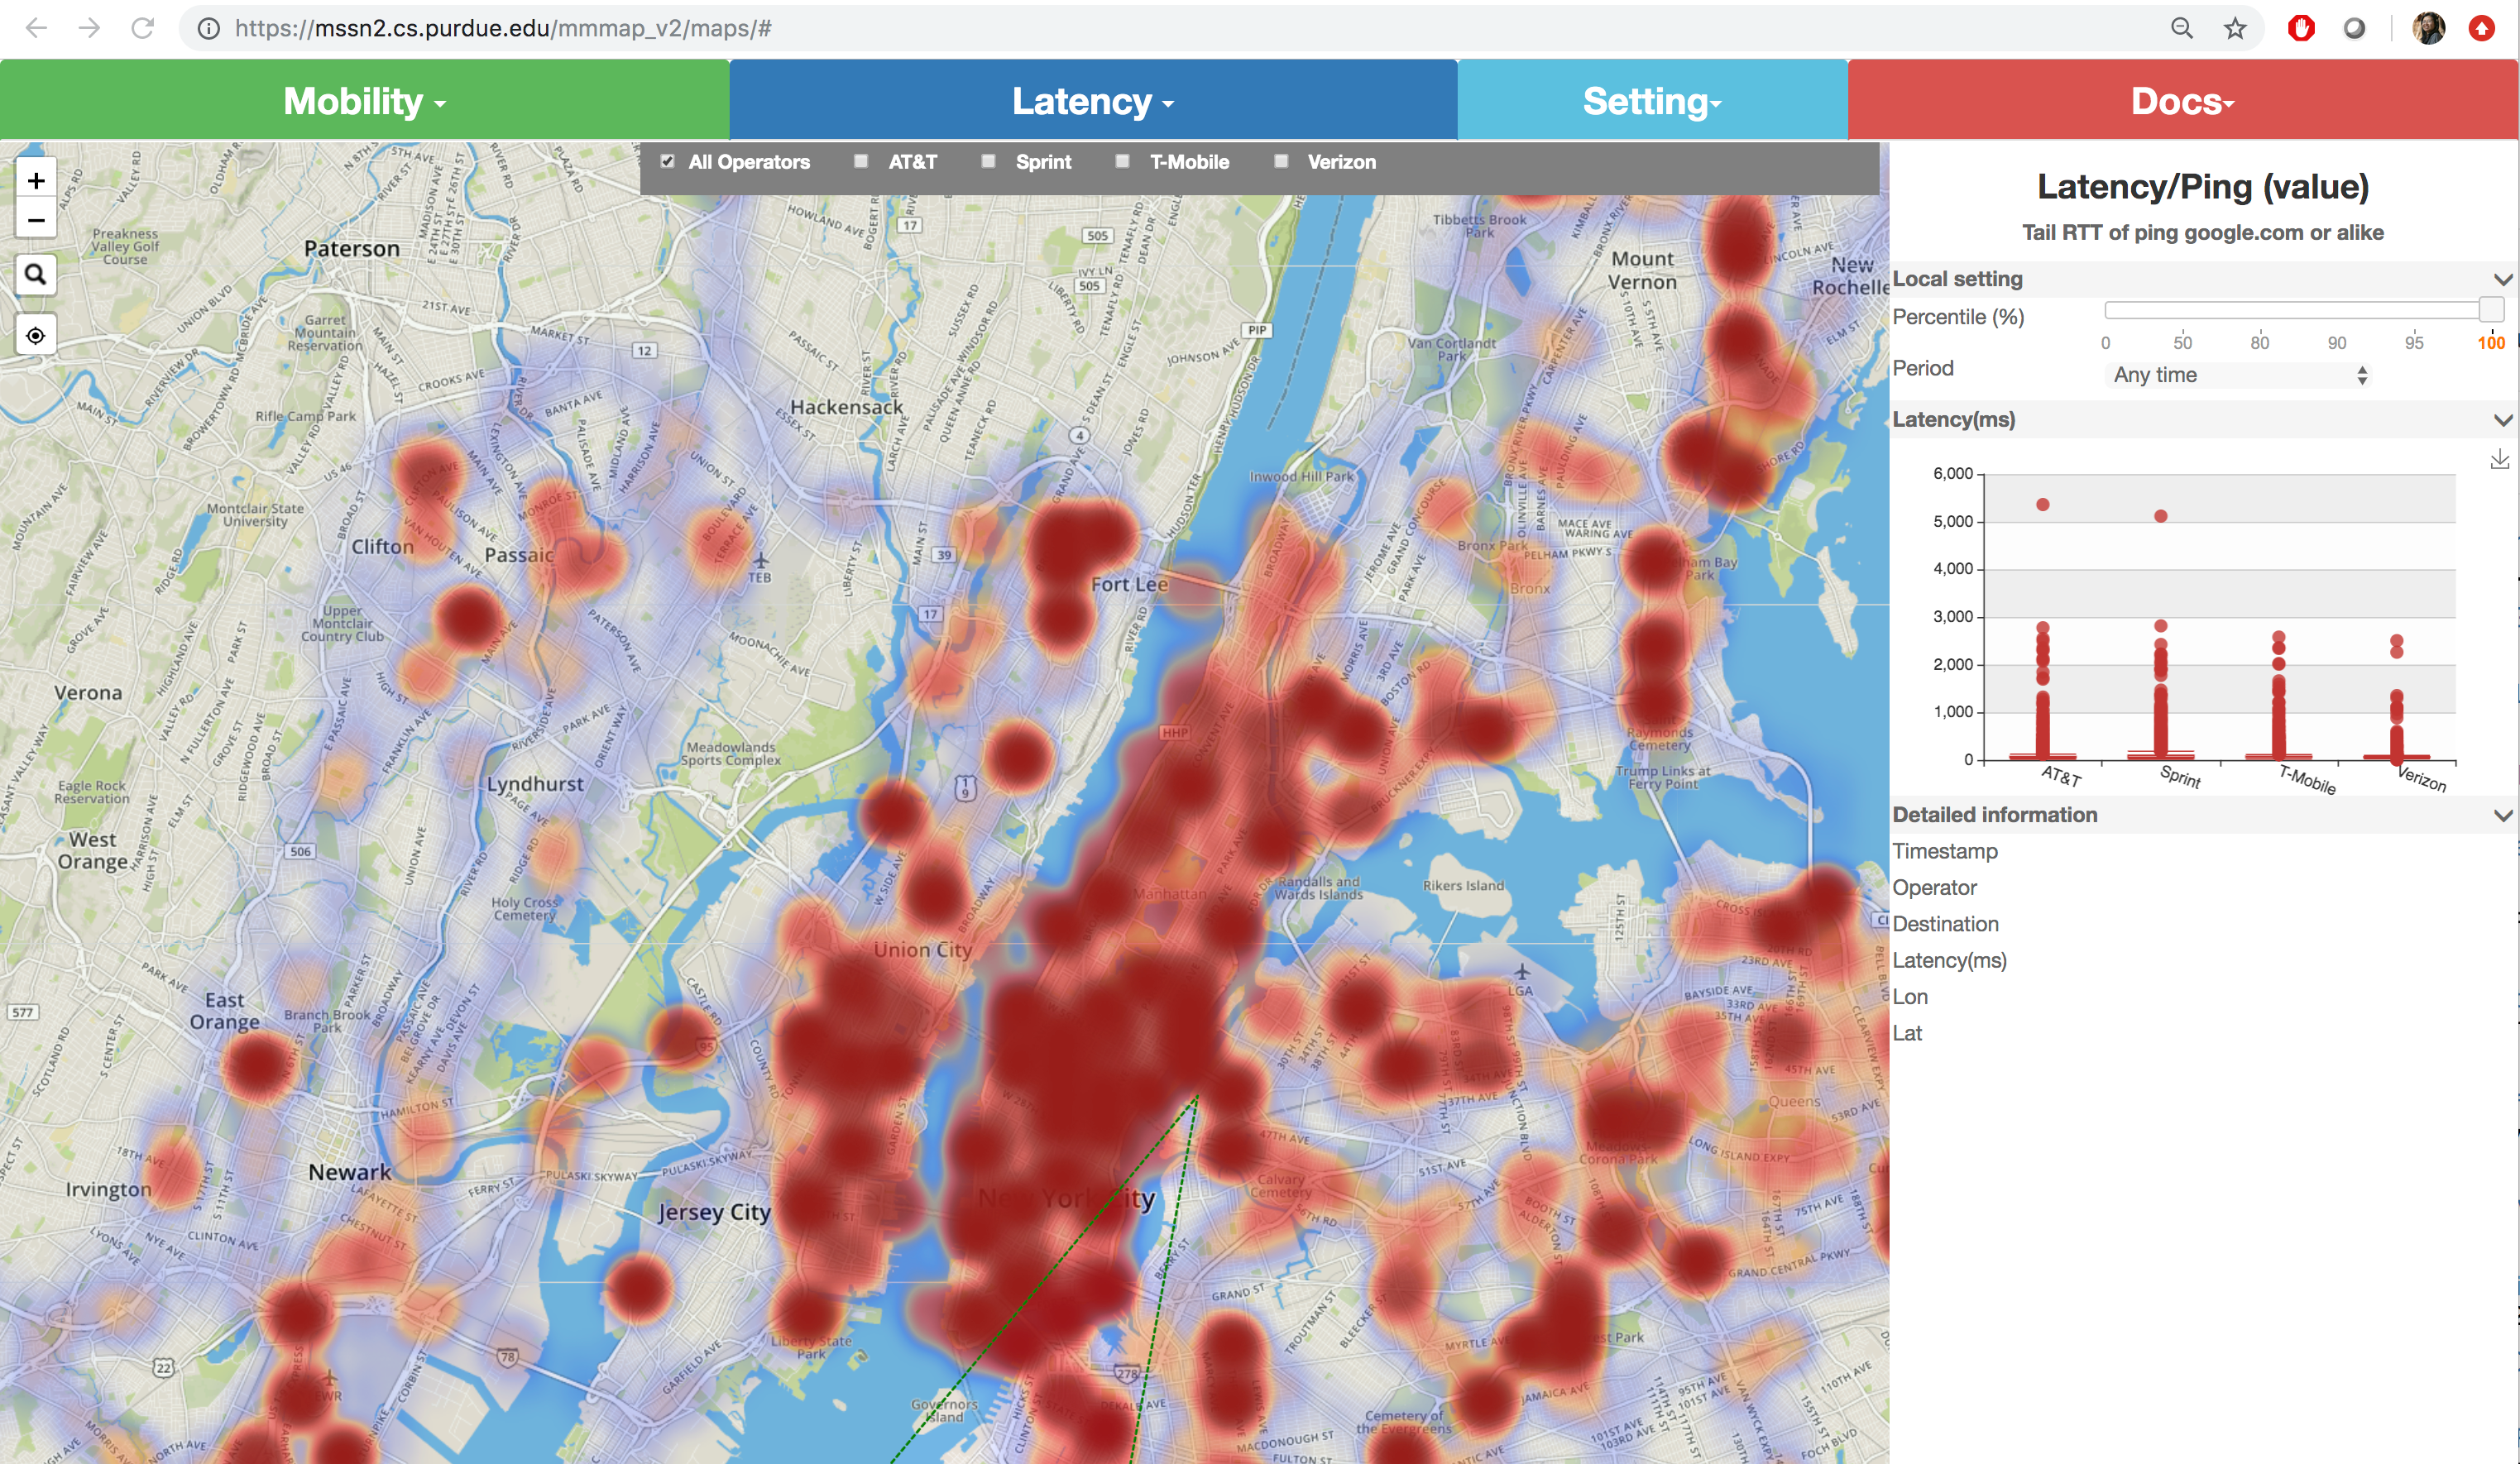Screen dimensions: 2520x1464
Task: Check the All Operators checkbox
Action: [x=667, y=161]
